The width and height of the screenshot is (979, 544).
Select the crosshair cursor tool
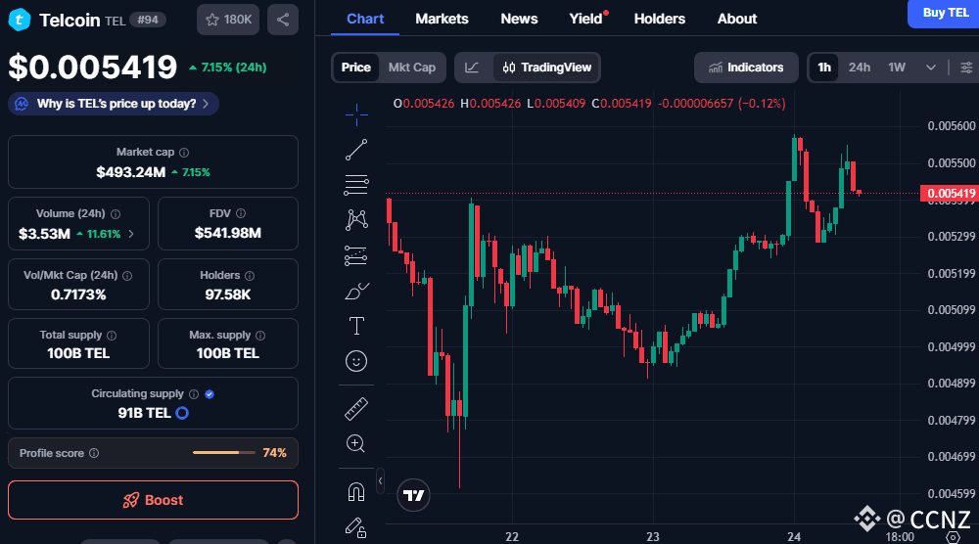coord(356,114)
